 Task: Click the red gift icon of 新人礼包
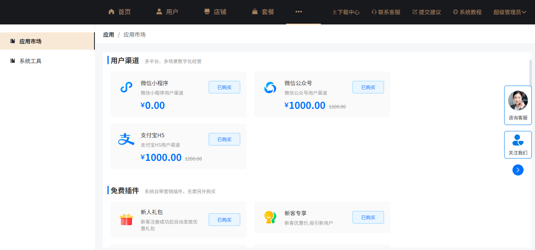click(126, 220)
